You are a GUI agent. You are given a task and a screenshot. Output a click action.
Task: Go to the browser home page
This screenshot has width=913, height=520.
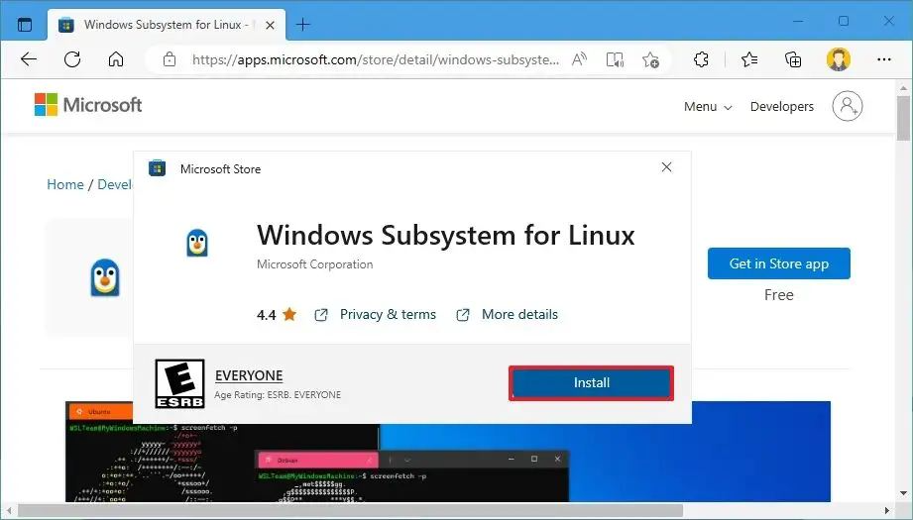click(116, 59)
